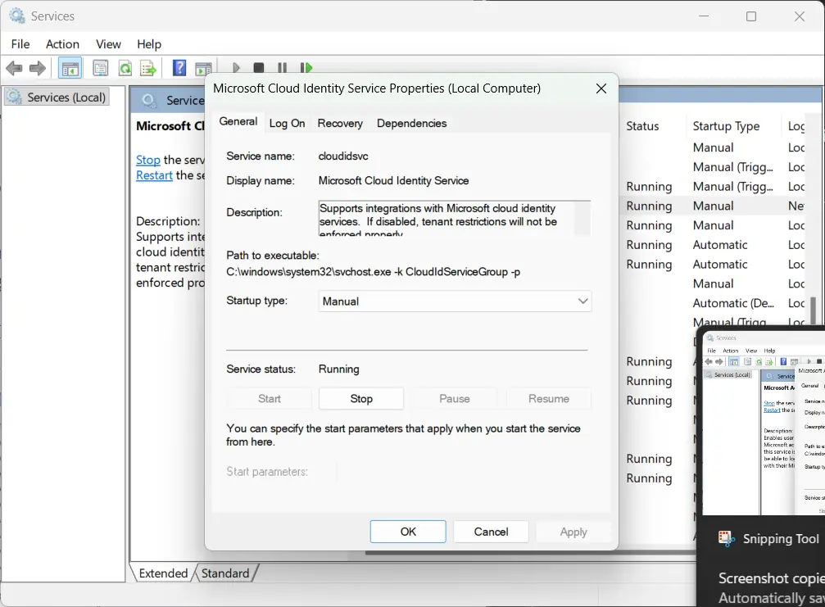Select the Back navigation arrow
Screen dimensions: 825x607
[x=14, y=68]
